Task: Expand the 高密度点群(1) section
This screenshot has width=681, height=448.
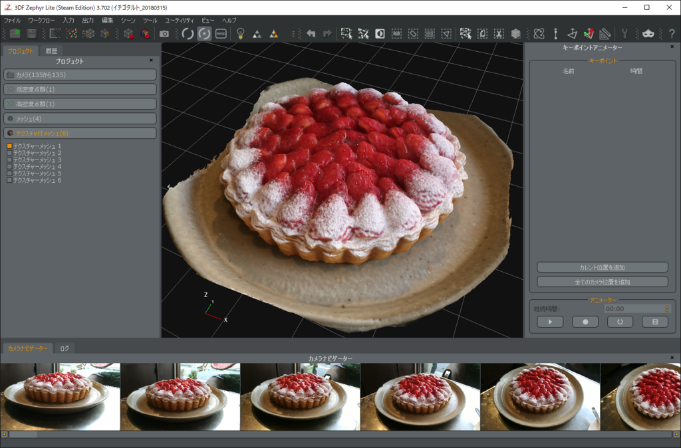Action: tap(80, 104)
